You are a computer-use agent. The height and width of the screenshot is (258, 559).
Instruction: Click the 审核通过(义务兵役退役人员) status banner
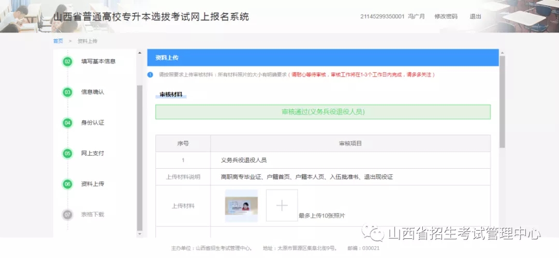[x=323, y=112]
